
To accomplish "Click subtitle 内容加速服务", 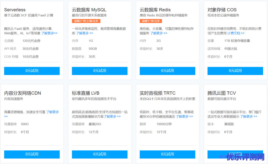I will pos(14,99).
